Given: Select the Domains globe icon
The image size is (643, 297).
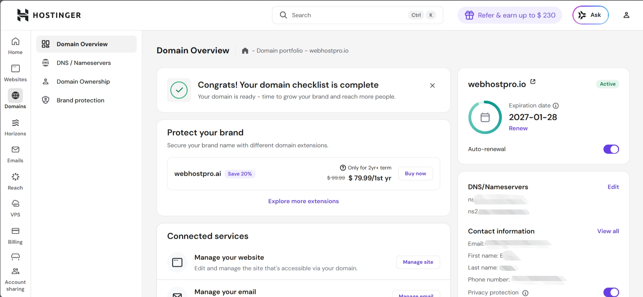Looking at the screenshot, I should point(15,95).
